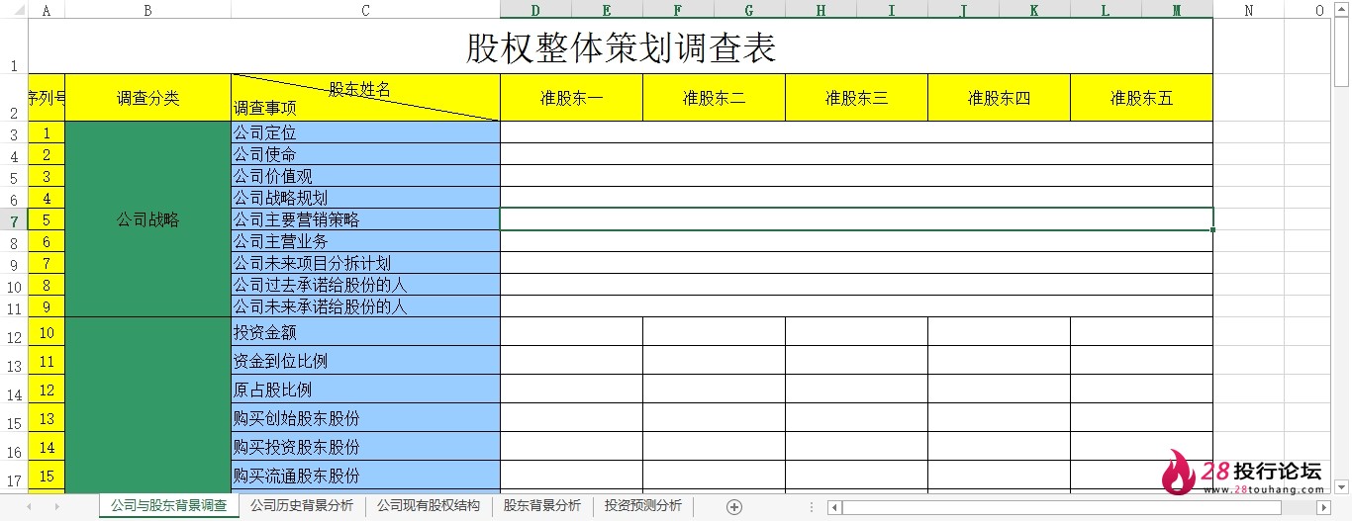Screen dimensions: 1352x521
Task: Select row header 7
Action: [x=14, y=219]
